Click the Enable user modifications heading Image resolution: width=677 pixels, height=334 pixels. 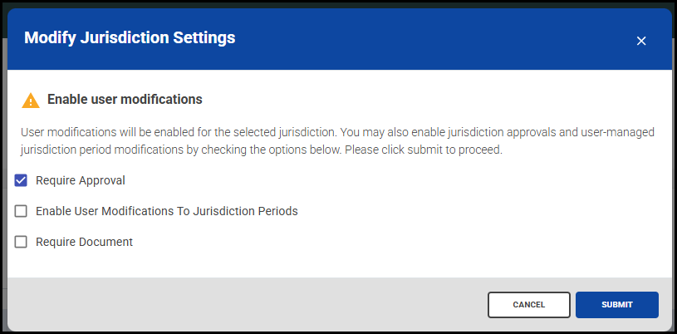click(125, 100)
